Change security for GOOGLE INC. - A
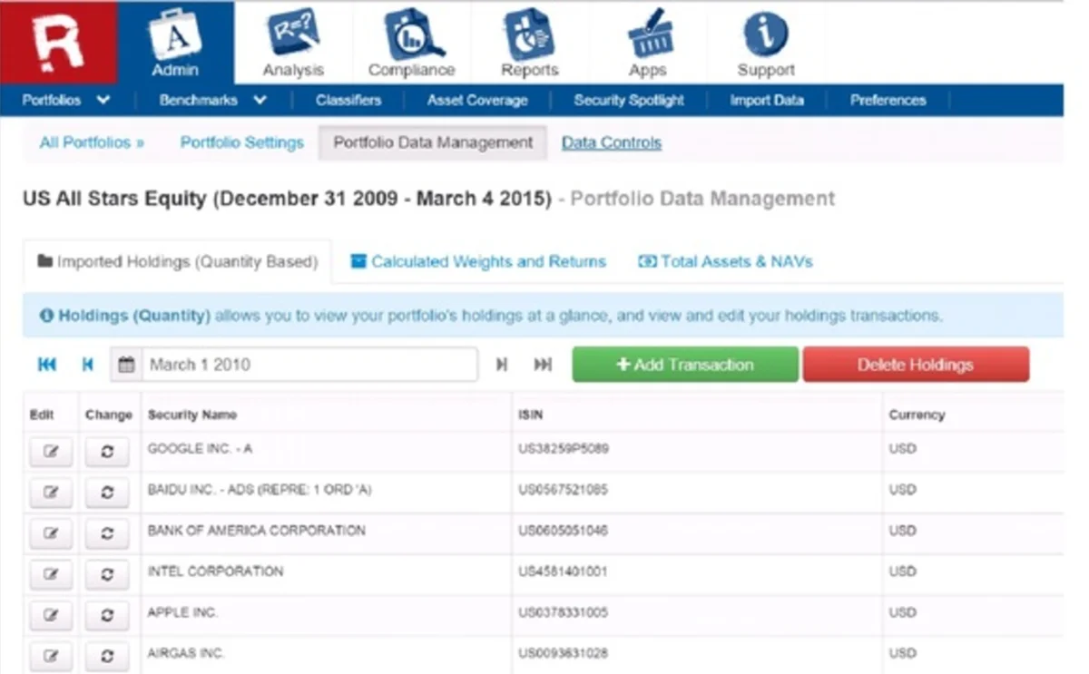Screen dimensions: 1089x674 [x=107, y=452]
